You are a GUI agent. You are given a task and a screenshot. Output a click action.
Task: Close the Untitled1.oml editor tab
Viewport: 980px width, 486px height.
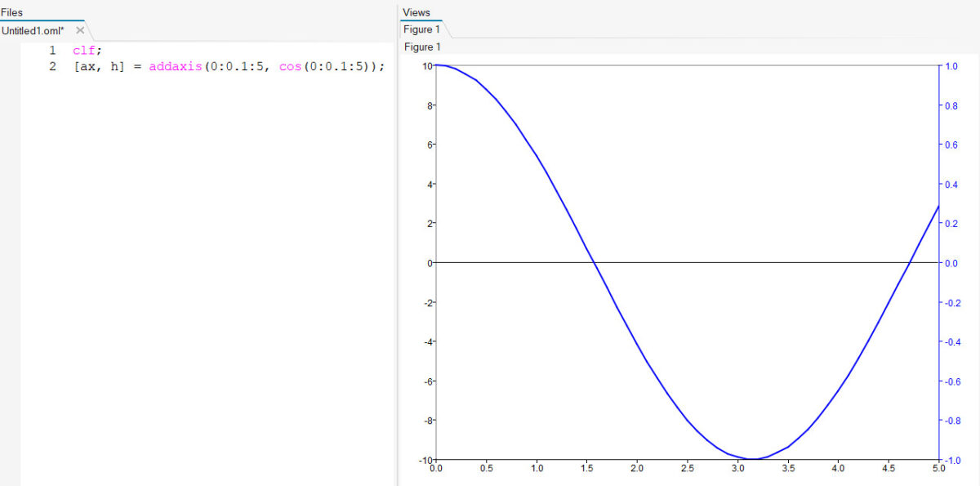click(80, 30)
